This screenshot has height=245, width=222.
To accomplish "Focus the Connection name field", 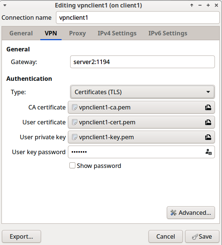I will point(138,17).
